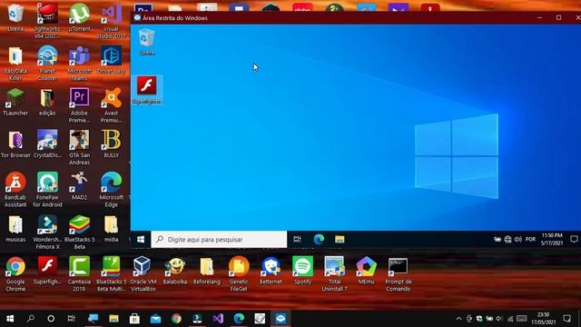Change the POR input language in the Sandbox
This screenshot has width=581, height=327.
pyautogui.click(x=530, y=240)
